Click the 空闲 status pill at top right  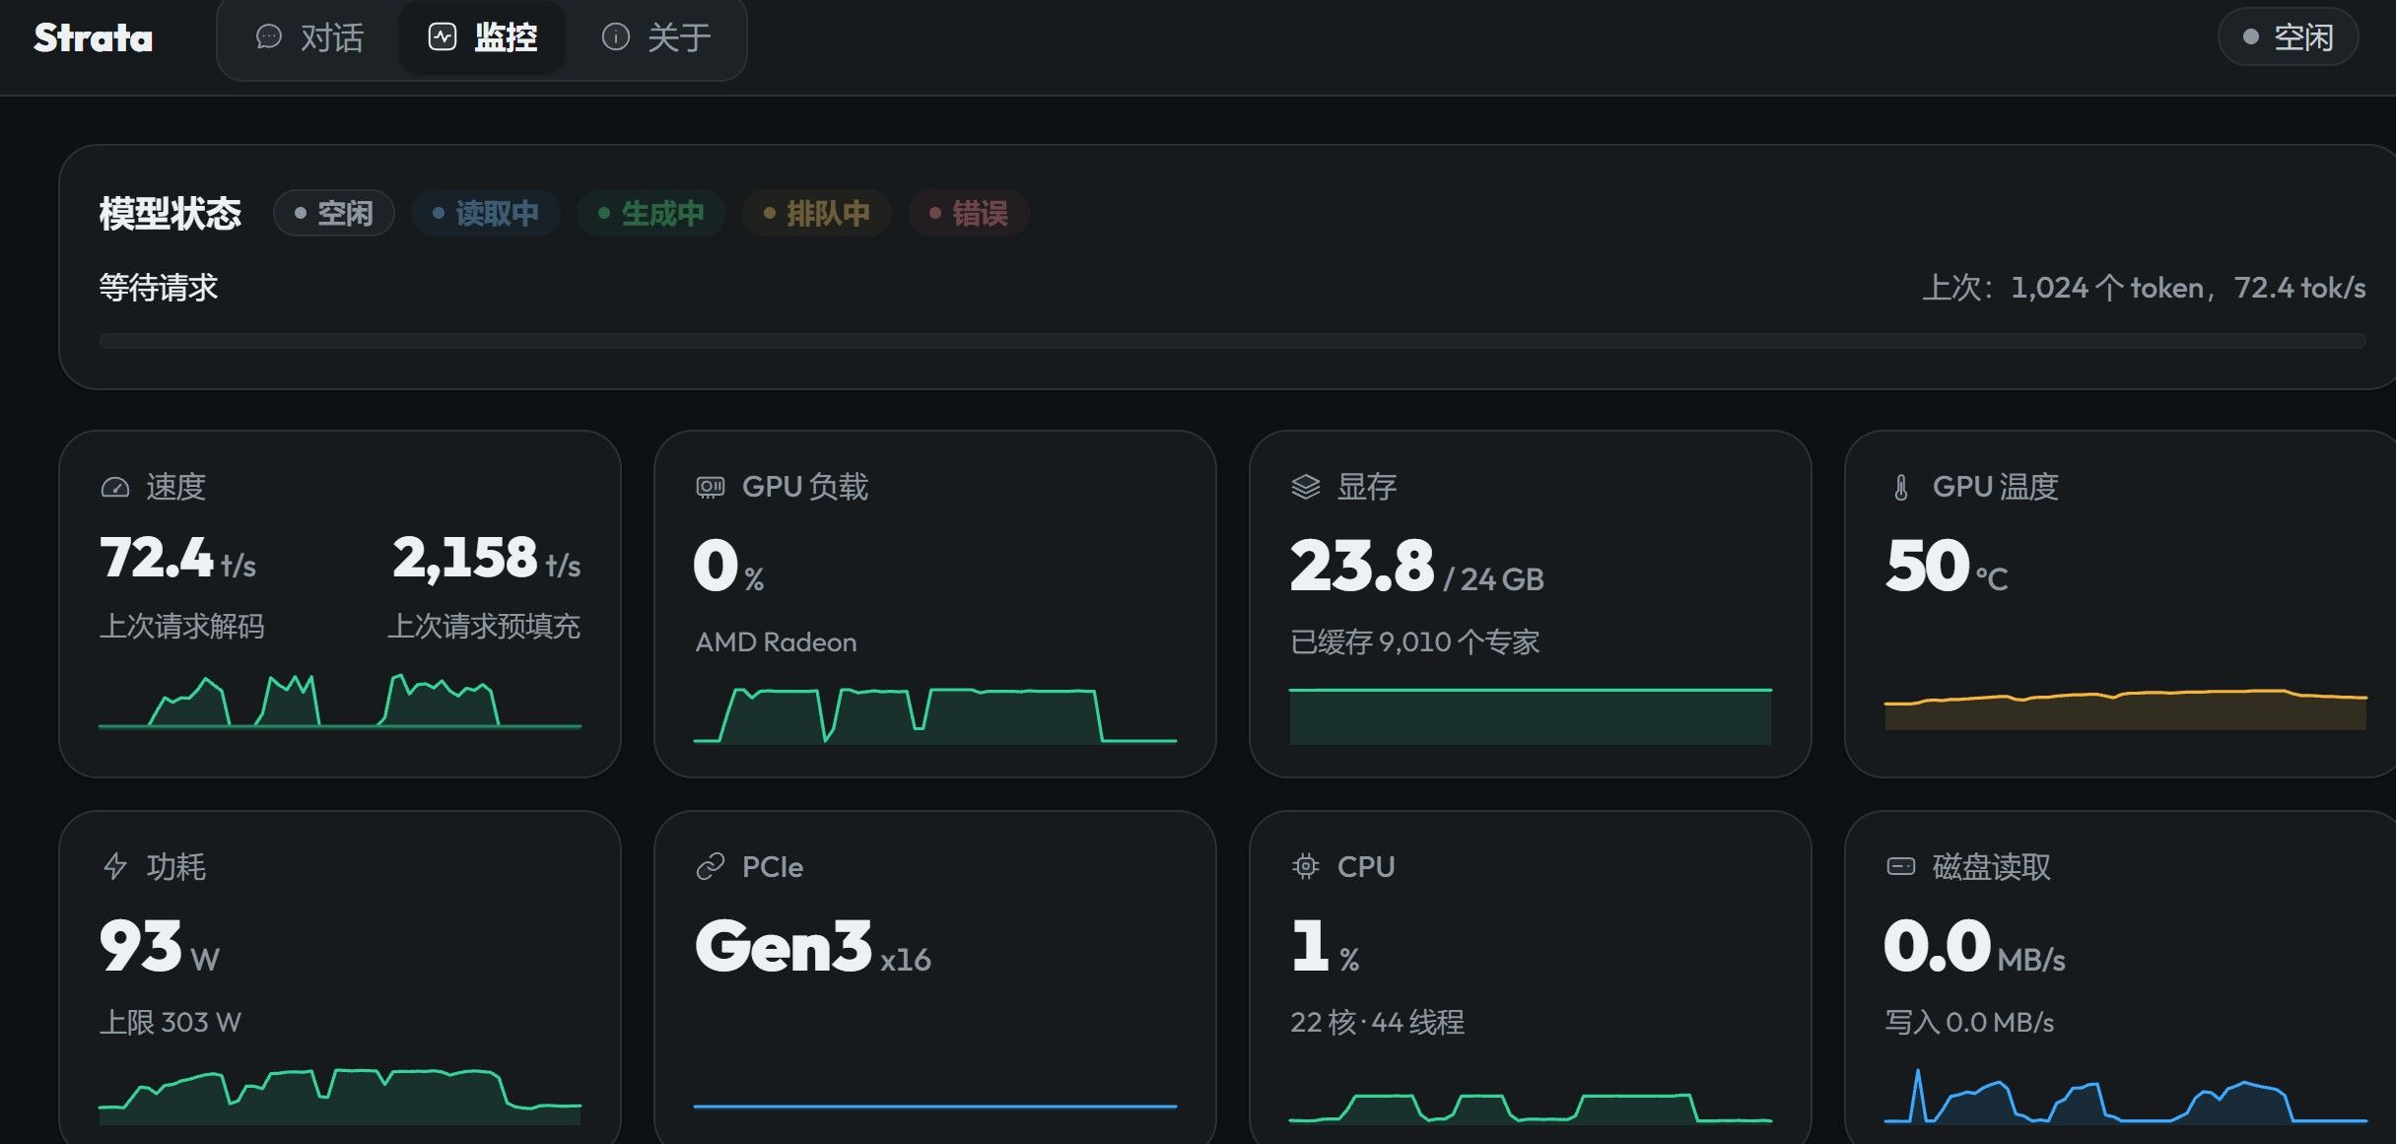[2287, 37]
